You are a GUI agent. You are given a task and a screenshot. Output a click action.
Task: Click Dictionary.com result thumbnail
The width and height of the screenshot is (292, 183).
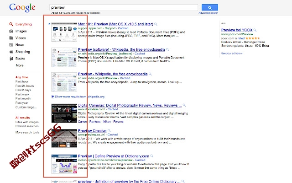click(x=64, y=164)
